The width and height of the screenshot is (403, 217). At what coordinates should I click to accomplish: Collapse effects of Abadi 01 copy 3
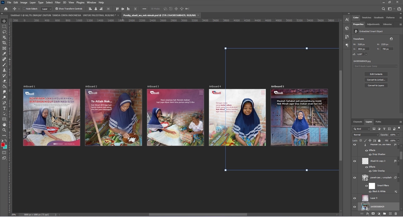coord(399,161)
